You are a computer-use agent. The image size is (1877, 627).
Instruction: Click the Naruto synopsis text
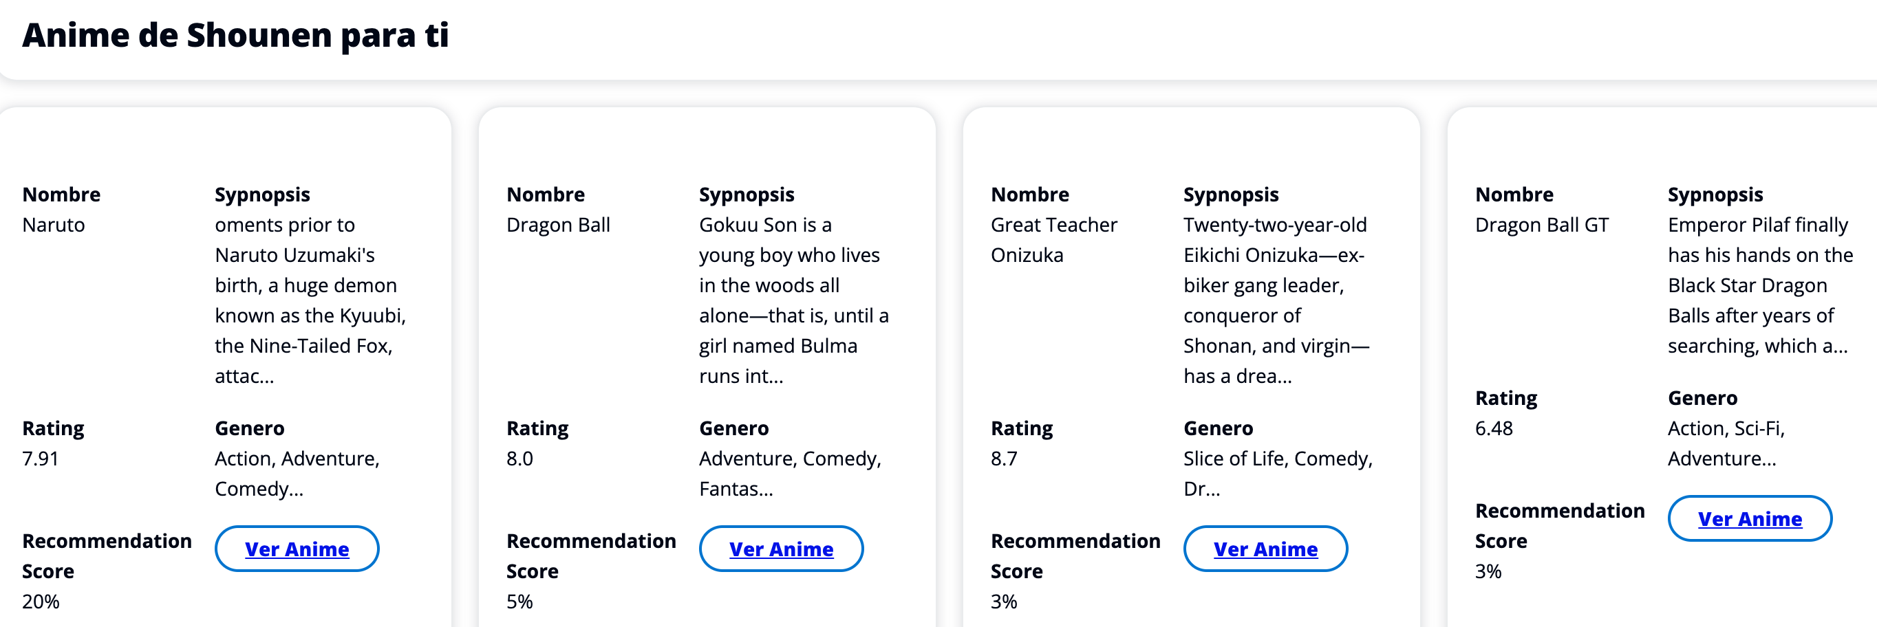(310, 300)
